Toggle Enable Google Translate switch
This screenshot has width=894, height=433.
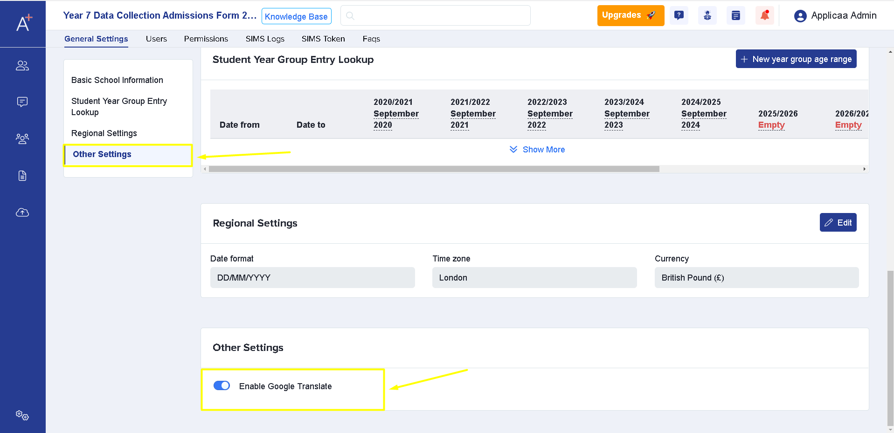click(x=222, y=385)
